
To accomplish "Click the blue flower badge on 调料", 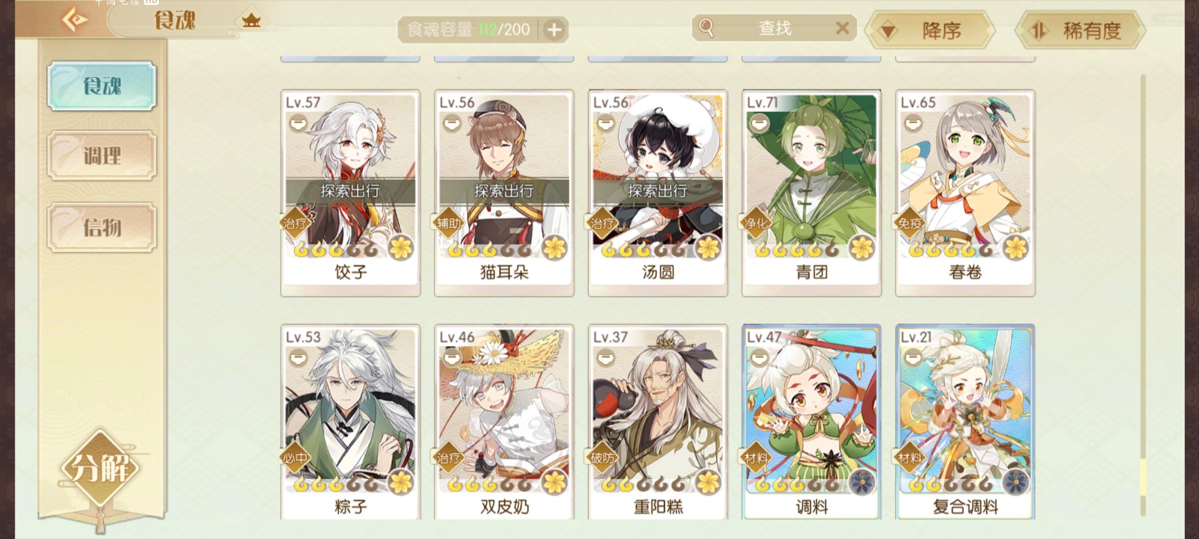I will 862,482.
